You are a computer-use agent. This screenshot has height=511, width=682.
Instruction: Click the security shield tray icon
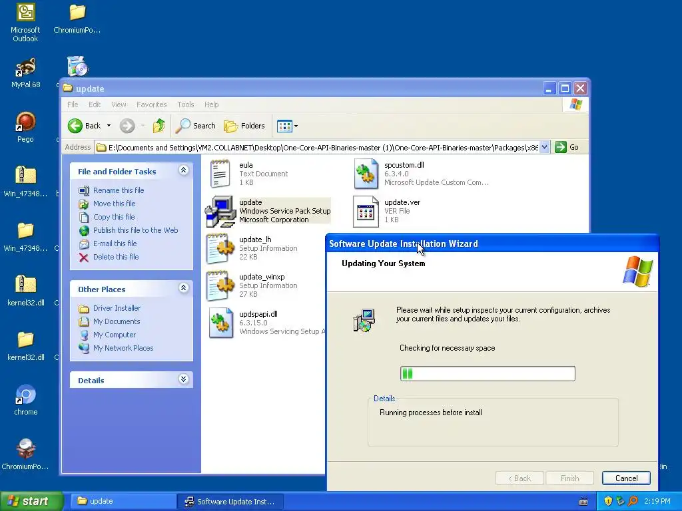click(609, 502)
